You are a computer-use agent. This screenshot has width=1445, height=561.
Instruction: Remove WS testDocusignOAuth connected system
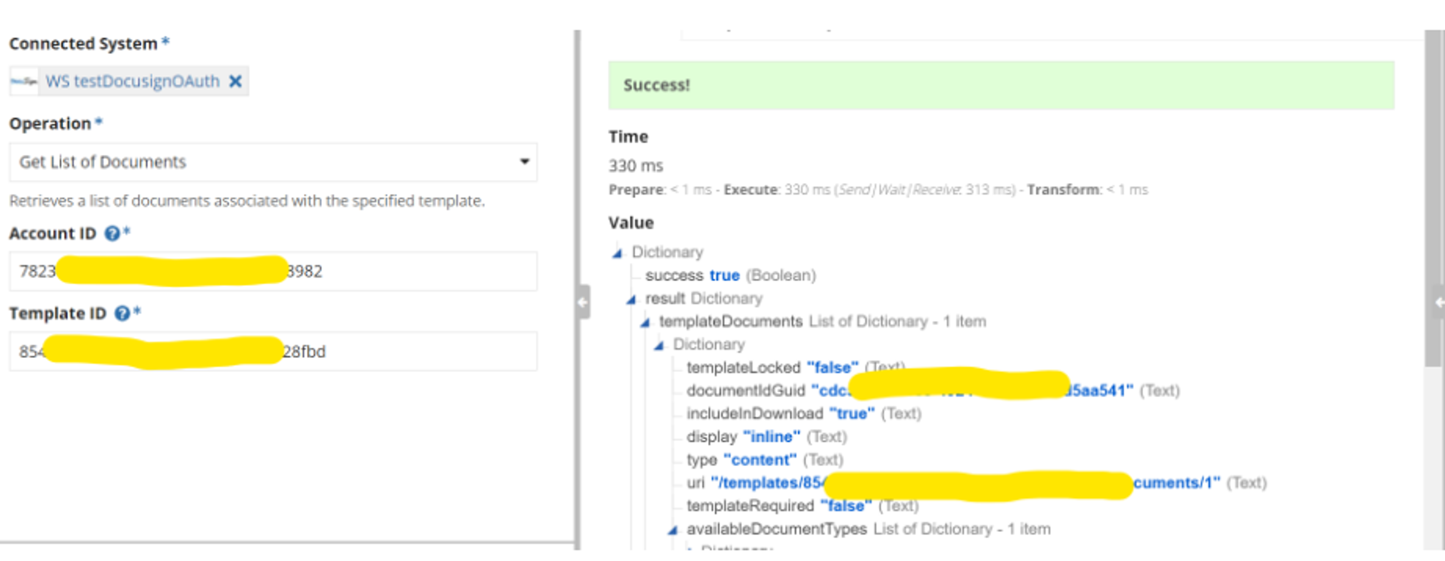(236, 81)
